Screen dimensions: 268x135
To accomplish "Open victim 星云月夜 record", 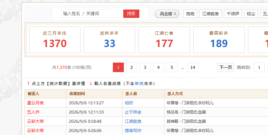I will [x=35, y=103].
